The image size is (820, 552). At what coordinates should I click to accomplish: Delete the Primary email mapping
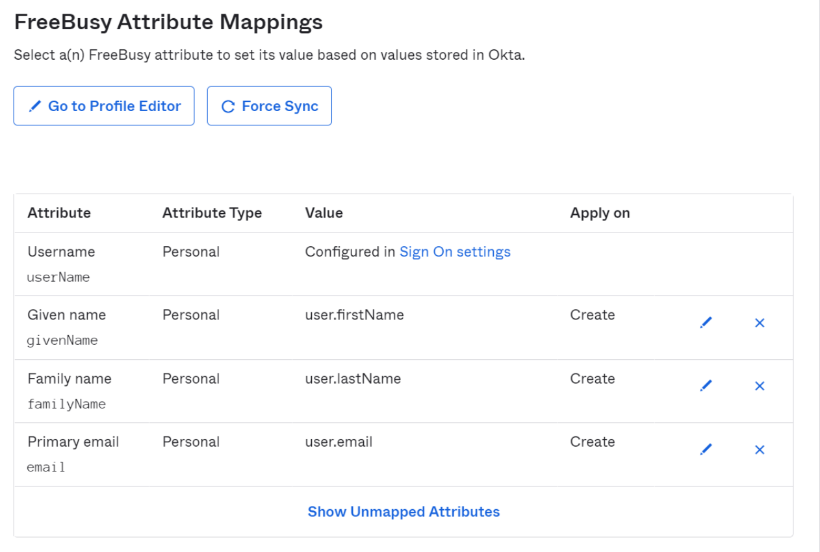coord(760,449)
